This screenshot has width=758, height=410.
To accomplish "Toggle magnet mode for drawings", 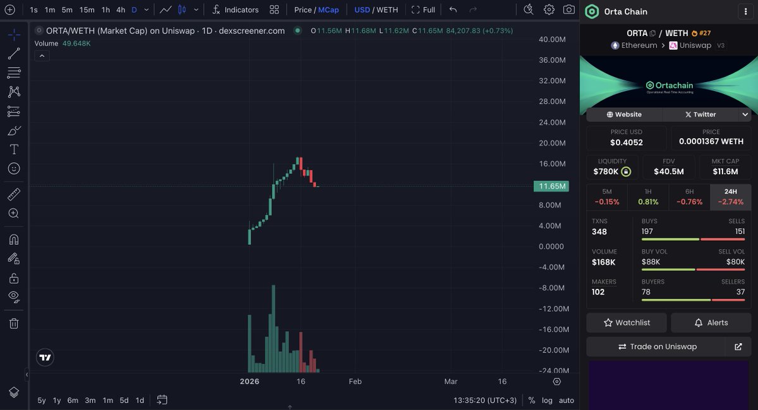I will coord(14,239).
